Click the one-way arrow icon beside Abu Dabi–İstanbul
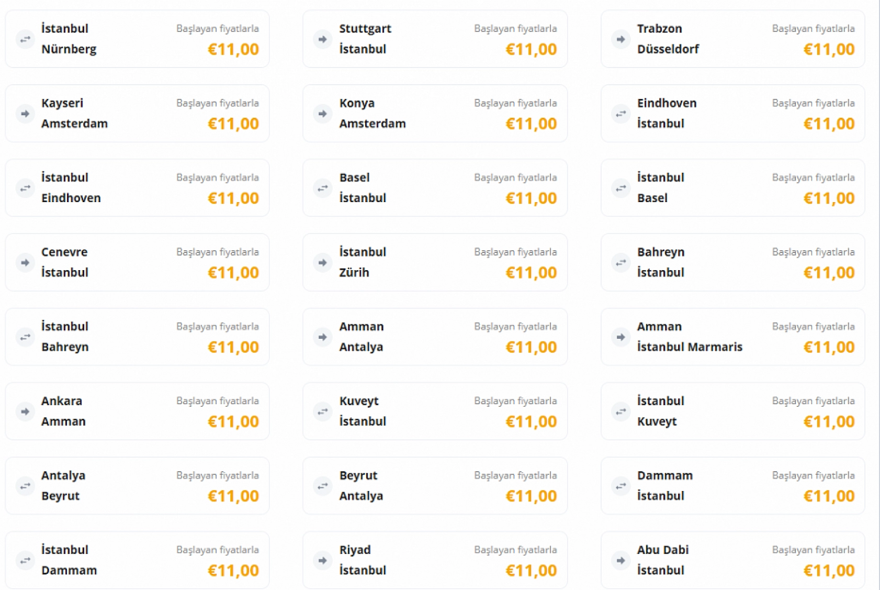 pyautogui.click(x=620, y=560)
